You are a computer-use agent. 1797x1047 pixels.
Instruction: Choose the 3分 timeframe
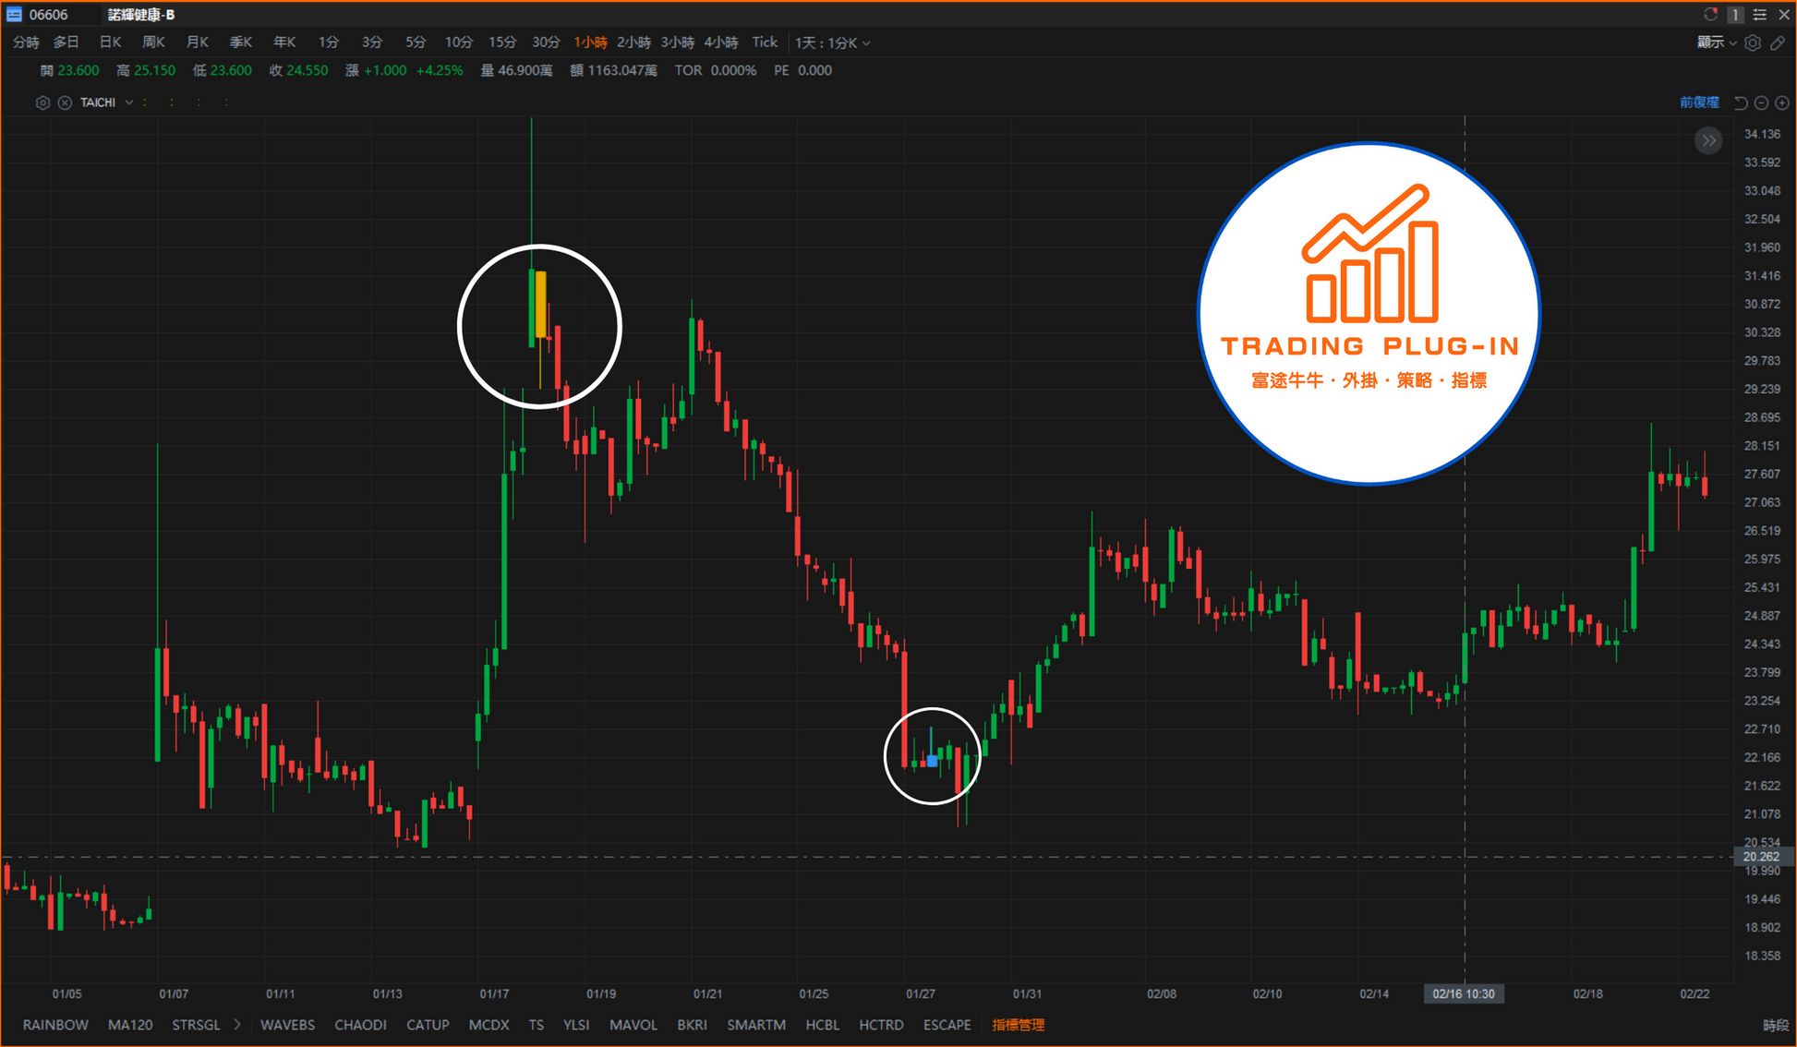(372, 42)
